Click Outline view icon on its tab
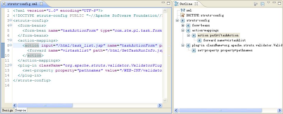The width and height of the screenshot is (283, 114). click(x=176, y=4)
